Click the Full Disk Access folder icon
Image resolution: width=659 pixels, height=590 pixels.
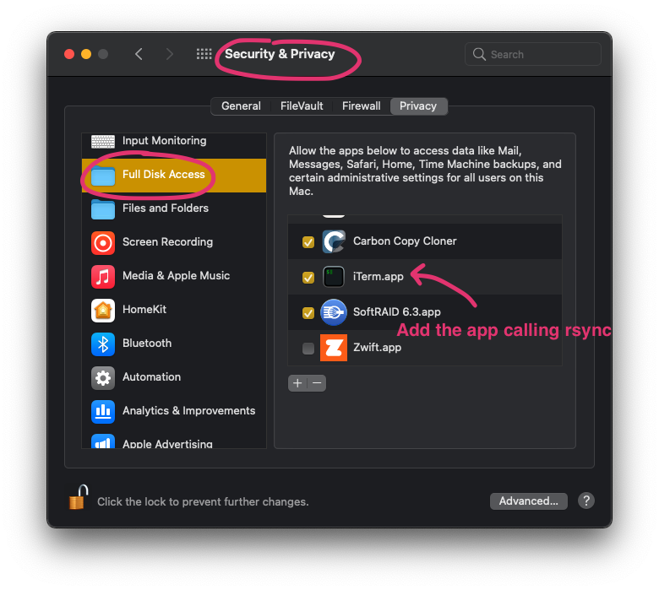[103, 176]
